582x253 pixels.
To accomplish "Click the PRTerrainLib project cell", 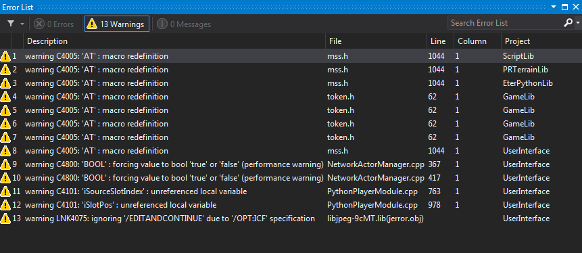I will point(526,70).
